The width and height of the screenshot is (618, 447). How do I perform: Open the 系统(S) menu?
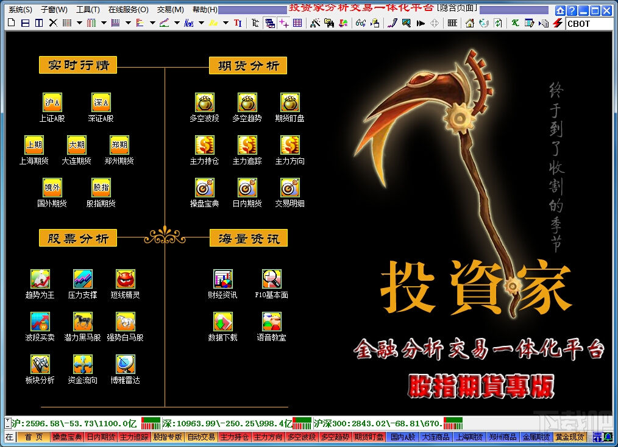(21, 10)
